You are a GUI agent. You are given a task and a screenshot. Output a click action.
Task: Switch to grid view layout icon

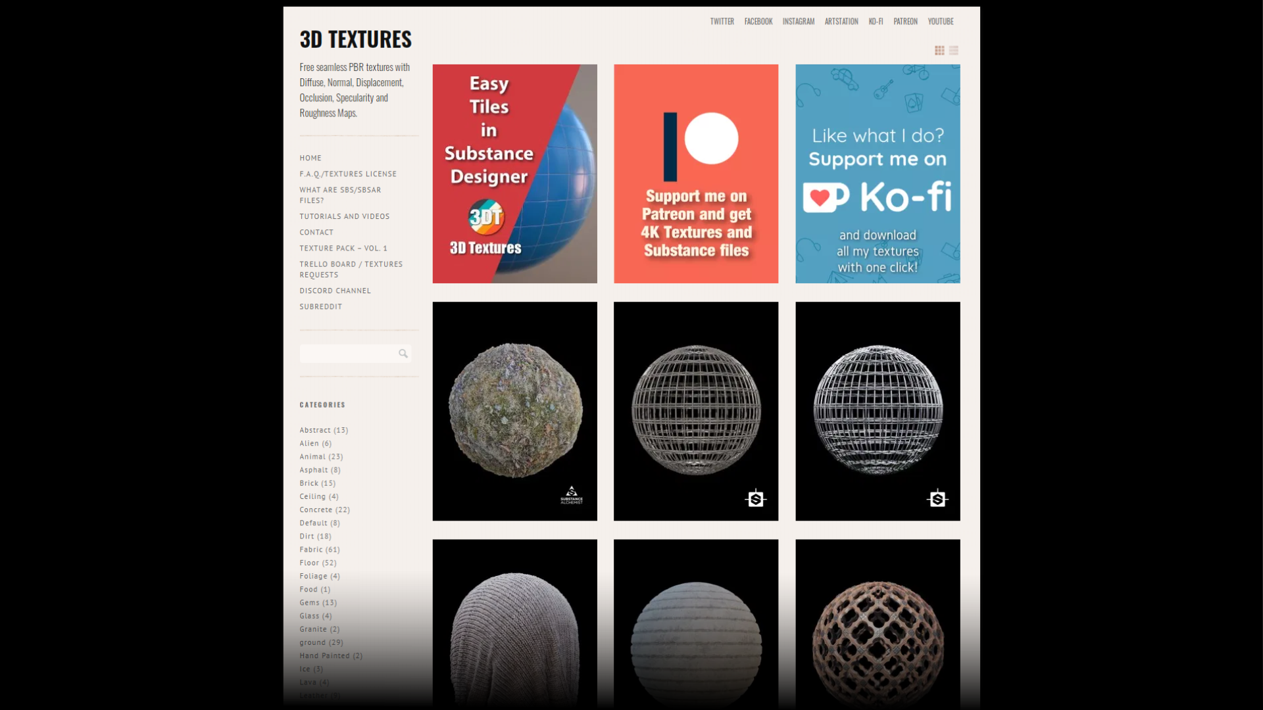click(939, 51)
